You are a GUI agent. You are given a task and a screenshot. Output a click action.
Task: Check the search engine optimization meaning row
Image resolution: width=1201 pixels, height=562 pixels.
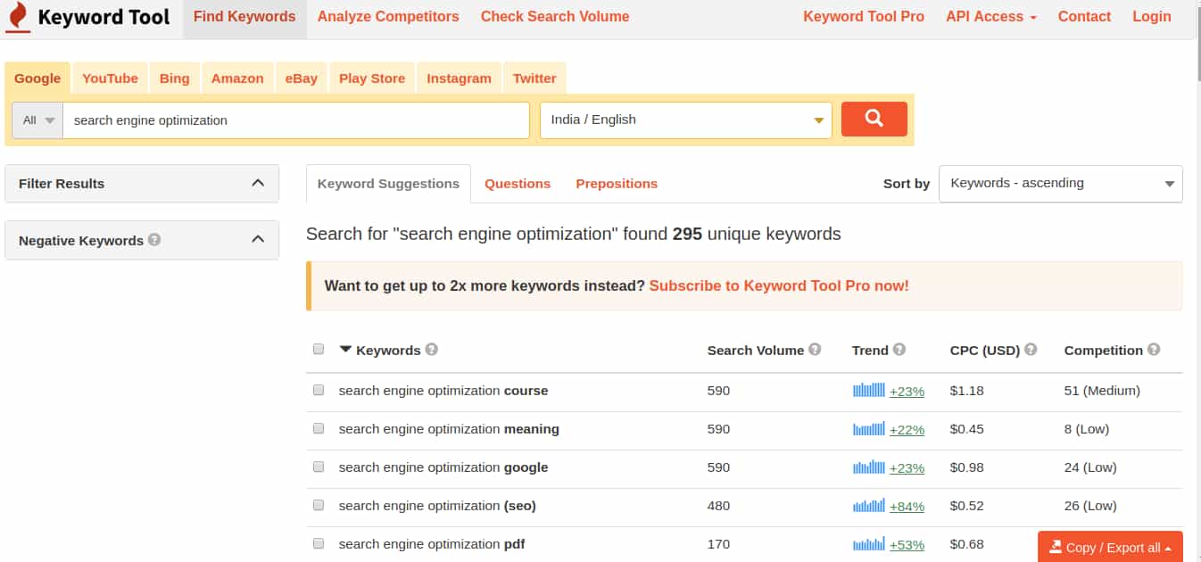click(x=319, y=428)
